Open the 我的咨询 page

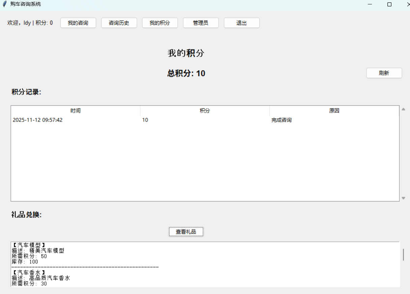pyautogui.click(x=78, y=23)
